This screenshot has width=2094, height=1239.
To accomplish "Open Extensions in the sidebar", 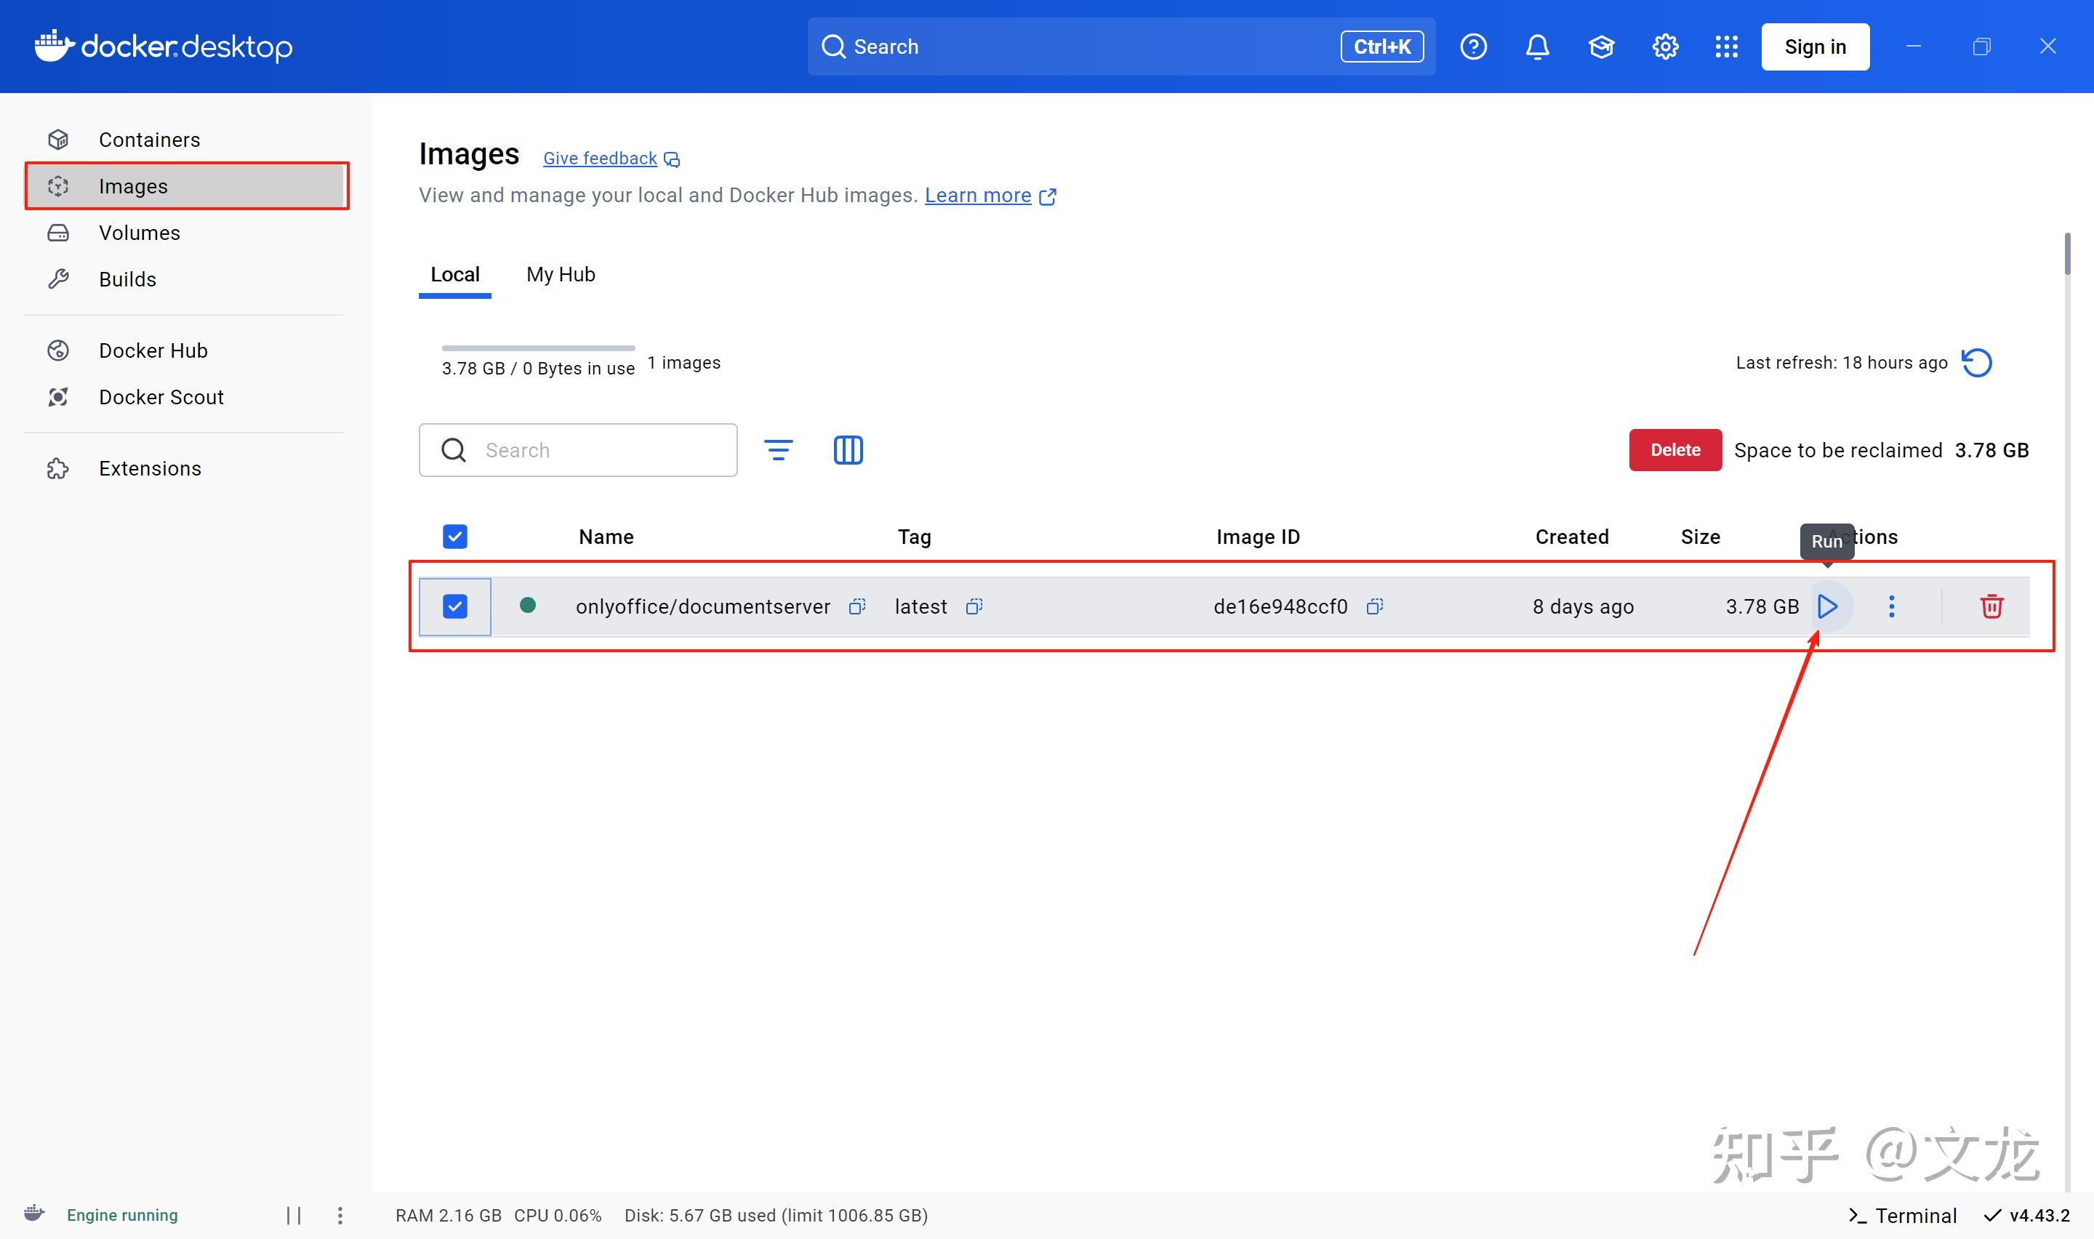I will (x=184, y=468).
